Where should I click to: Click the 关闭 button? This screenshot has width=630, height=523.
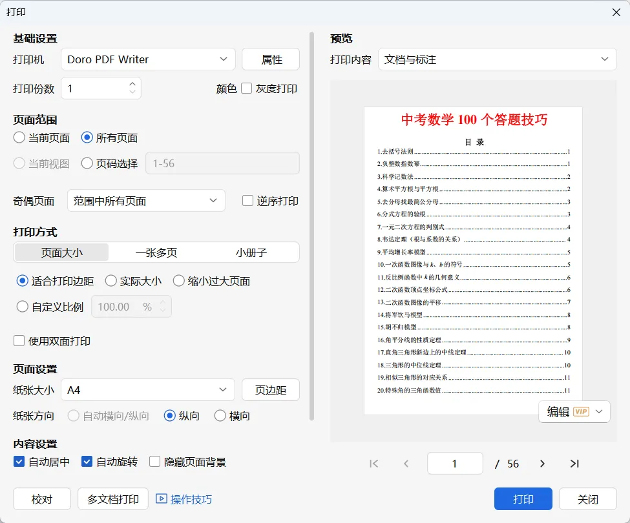(588, 499)
